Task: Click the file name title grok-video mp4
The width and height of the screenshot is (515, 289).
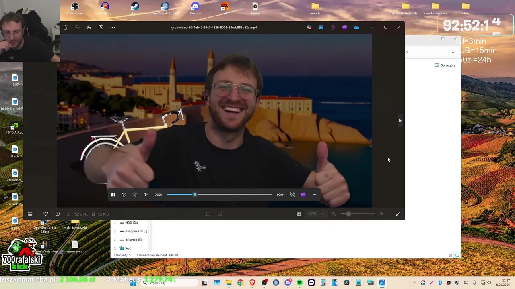Action: [x=214, y=27]
